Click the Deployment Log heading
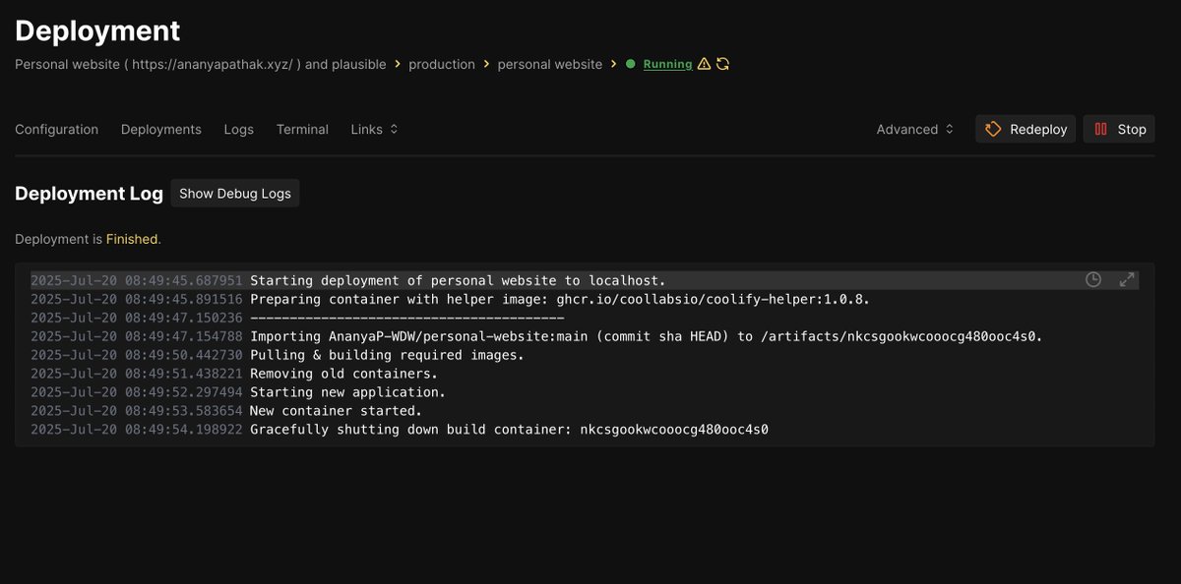 coord(89,194)
